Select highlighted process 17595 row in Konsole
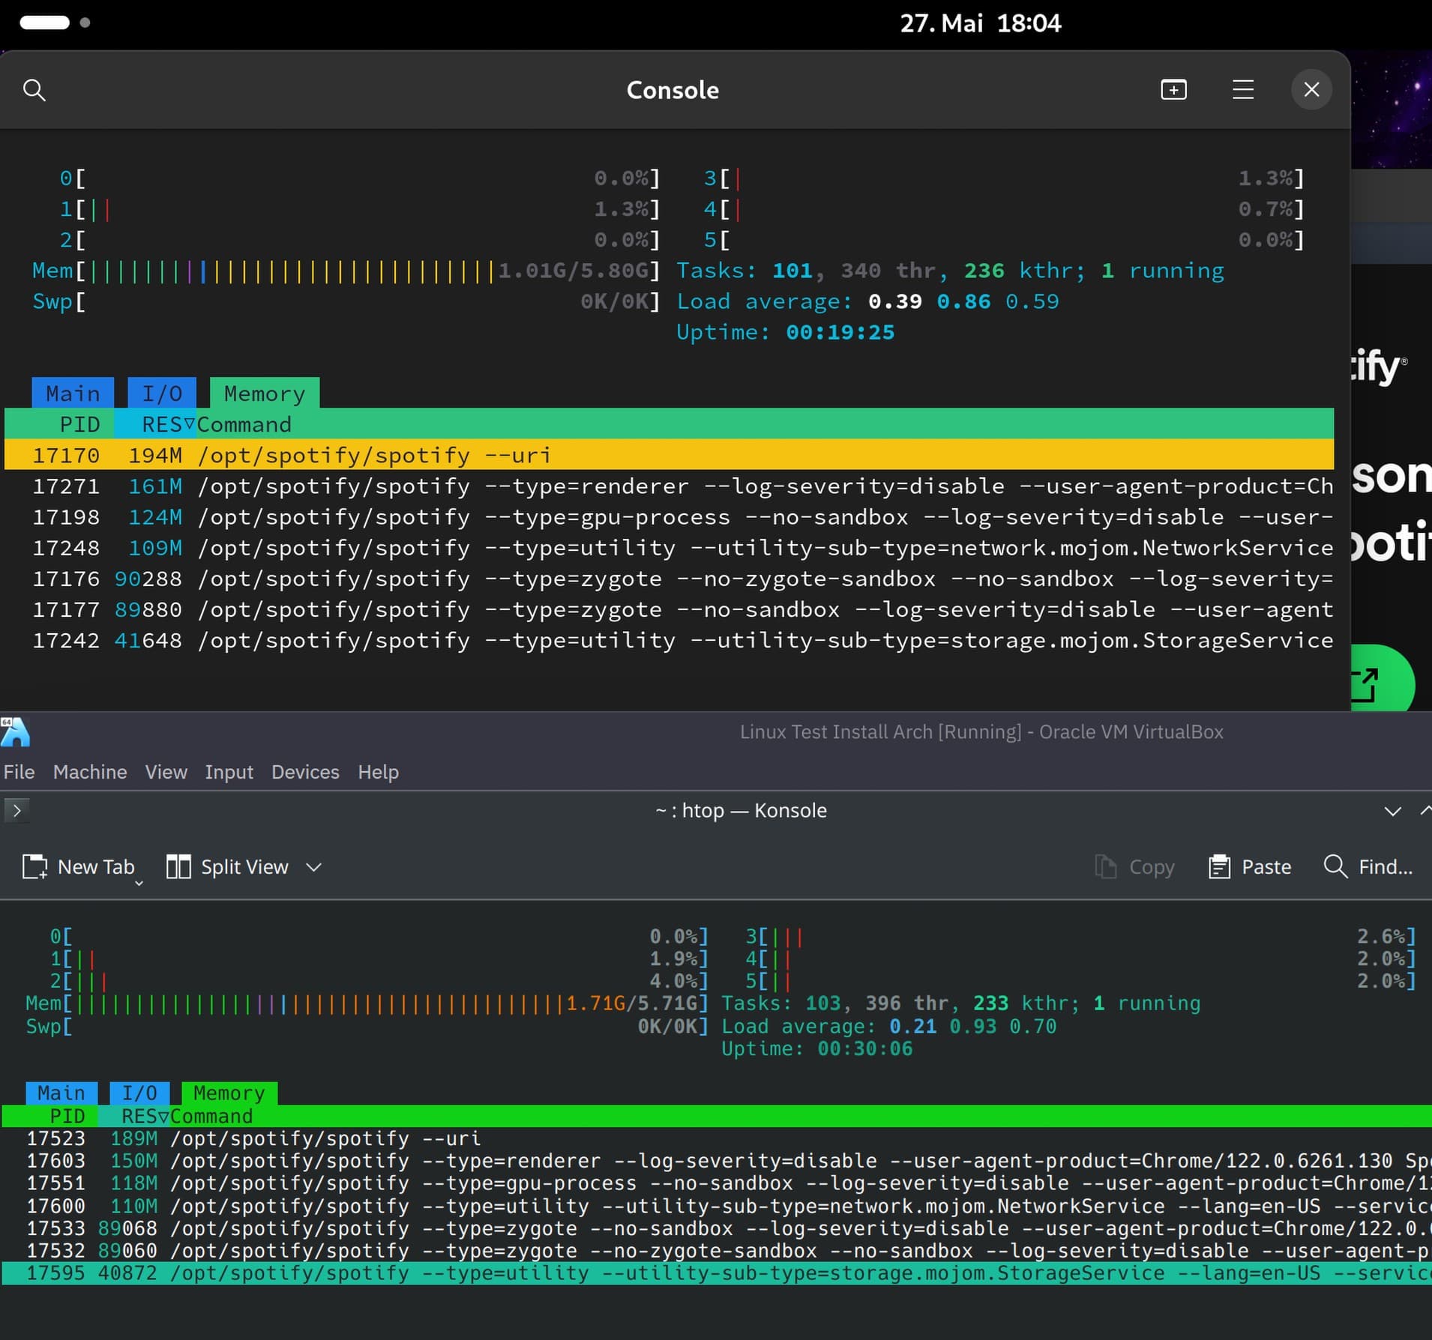 (x=717, y=1273)
